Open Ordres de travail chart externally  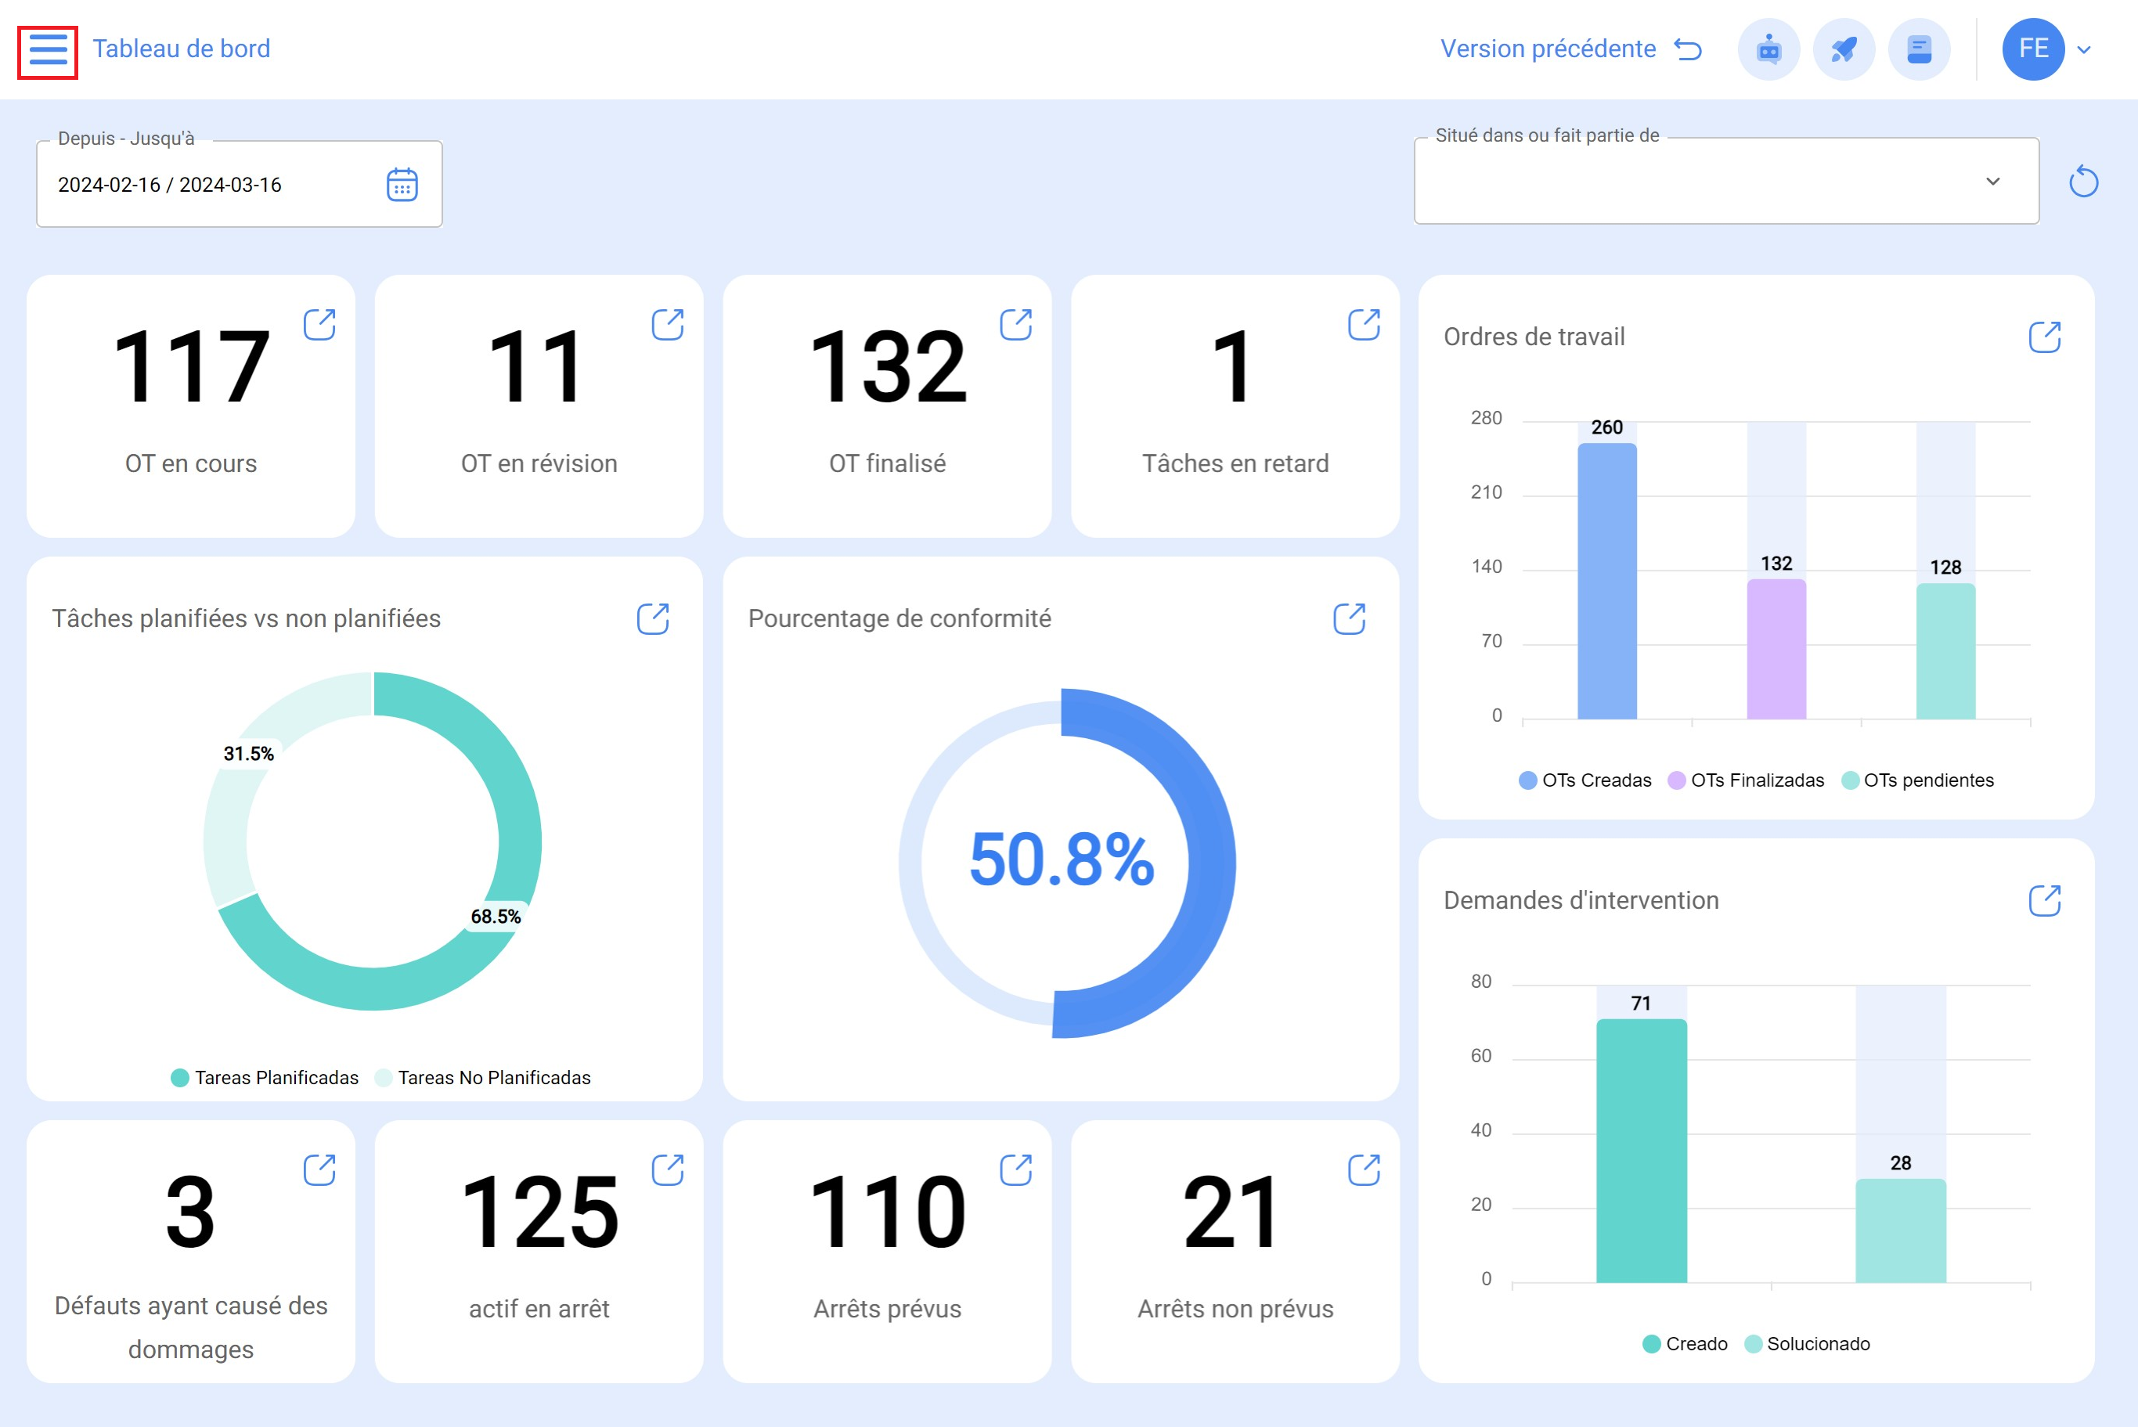pyautogui.click(x=2044, y=337)
